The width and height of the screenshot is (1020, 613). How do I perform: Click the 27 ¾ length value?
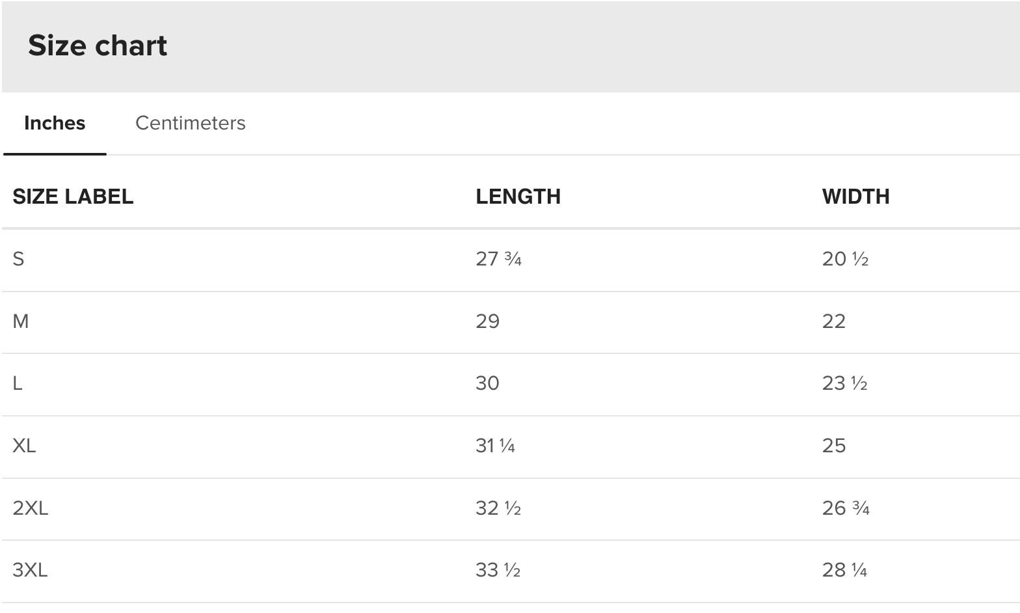498,259
